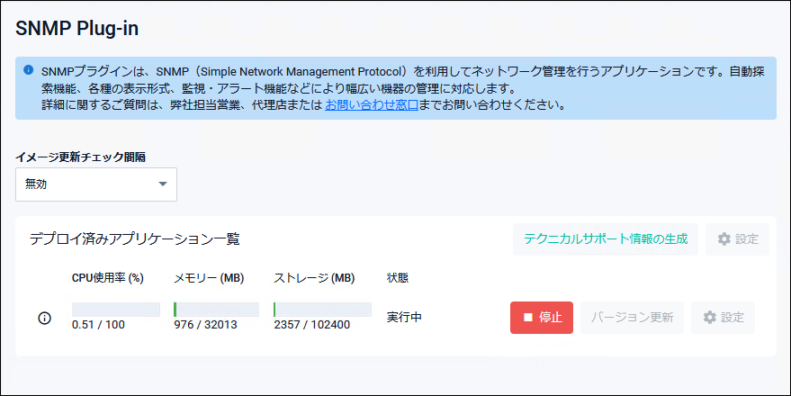Click the ストレージ (MB) column header
This screenshot has width=791, height=396.
[x=314, y=278]
